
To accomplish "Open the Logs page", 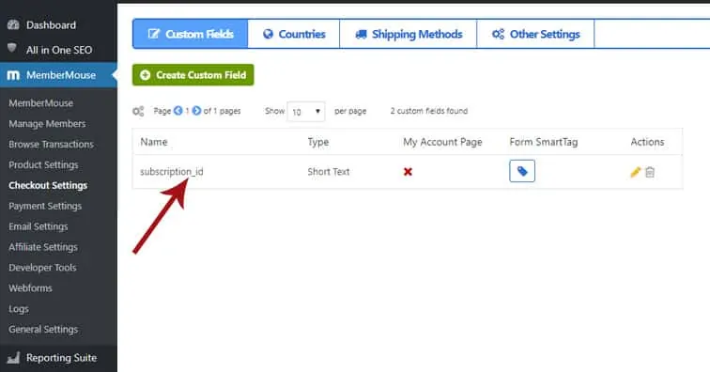I will 19,309.
